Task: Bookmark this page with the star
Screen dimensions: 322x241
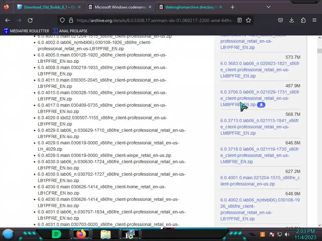Action: click(248, 20)
